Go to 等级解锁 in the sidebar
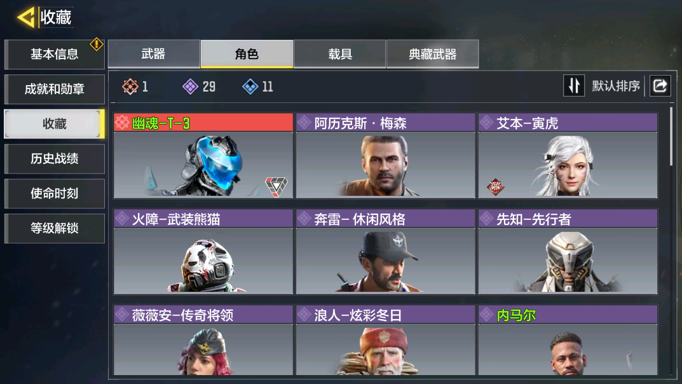Screen dimensions: 682x384 pos(55,228)
